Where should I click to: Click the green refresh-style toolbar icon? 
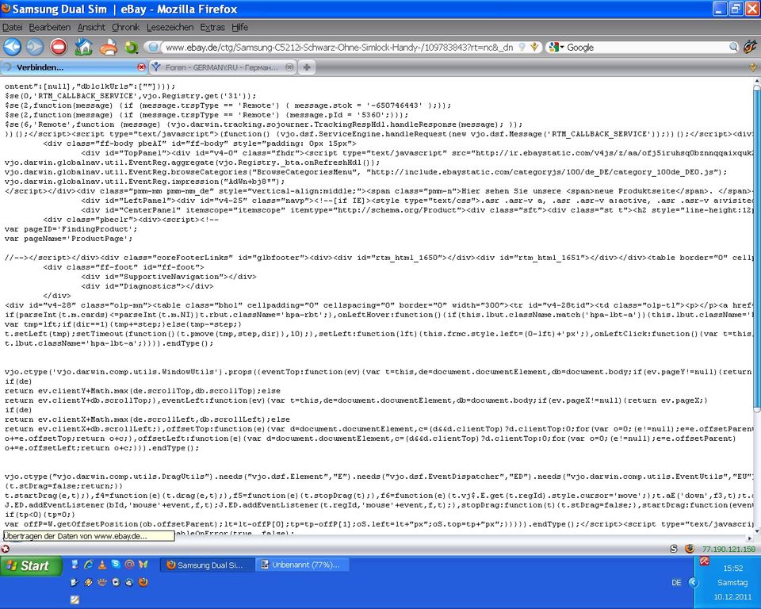pyautogui.click(x=131, y=47)
